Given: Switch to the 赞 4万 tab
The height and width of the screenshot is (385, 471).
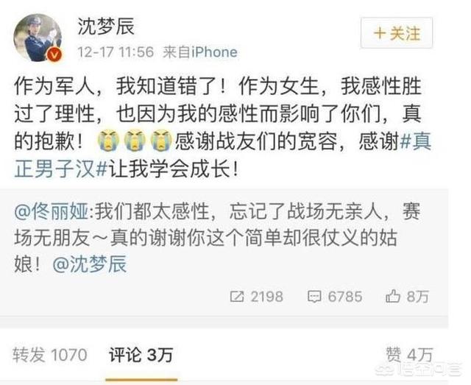Looking at the screenshot, I should point(409,355).
